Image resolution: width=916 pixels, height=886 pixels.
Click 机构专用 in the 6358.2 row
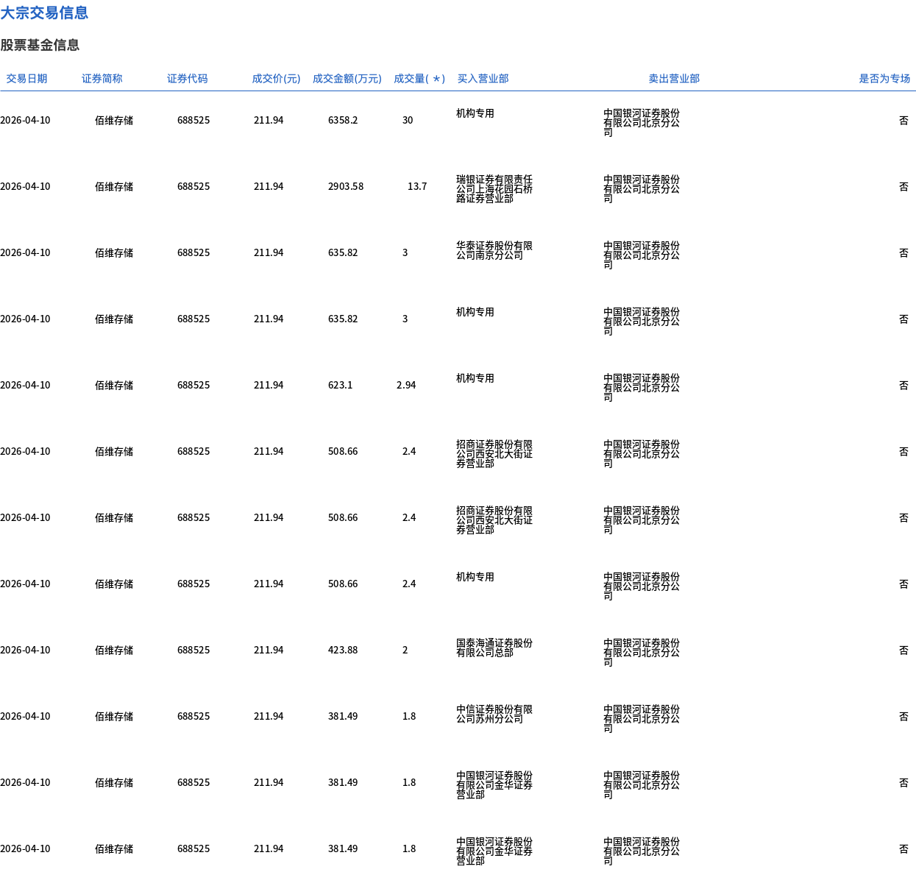tap(475, 113)
